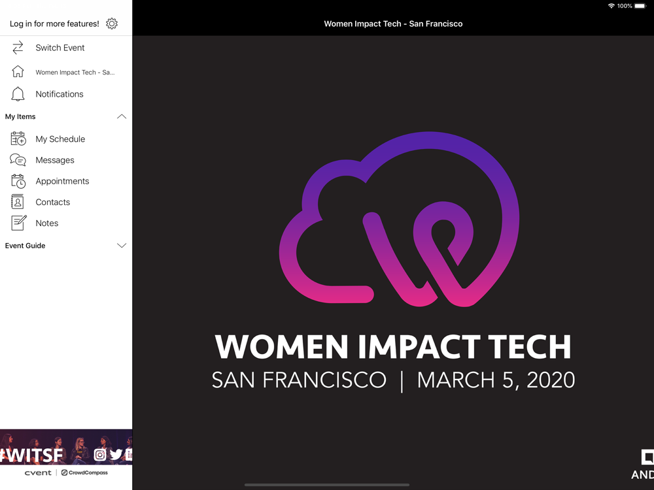Viewport: 654px width, 490px height.
Task: Click the Contacts address book icon
Action: 18,202
